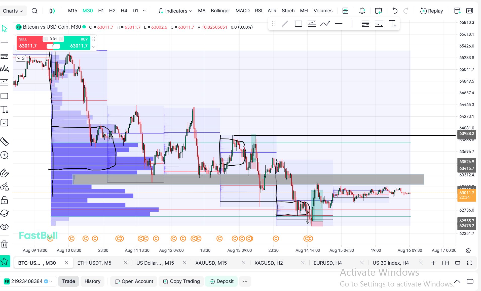Click the favorites star icon
Viewport: 481px width, 291px height.
click(5, 262)
